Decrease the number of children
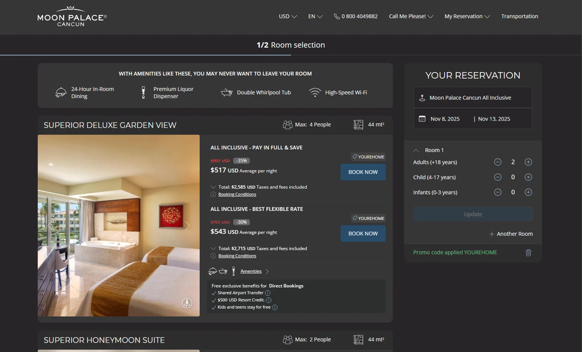This screenshot has height=352, width=582. pyautogui.click(x=498, y=177)
